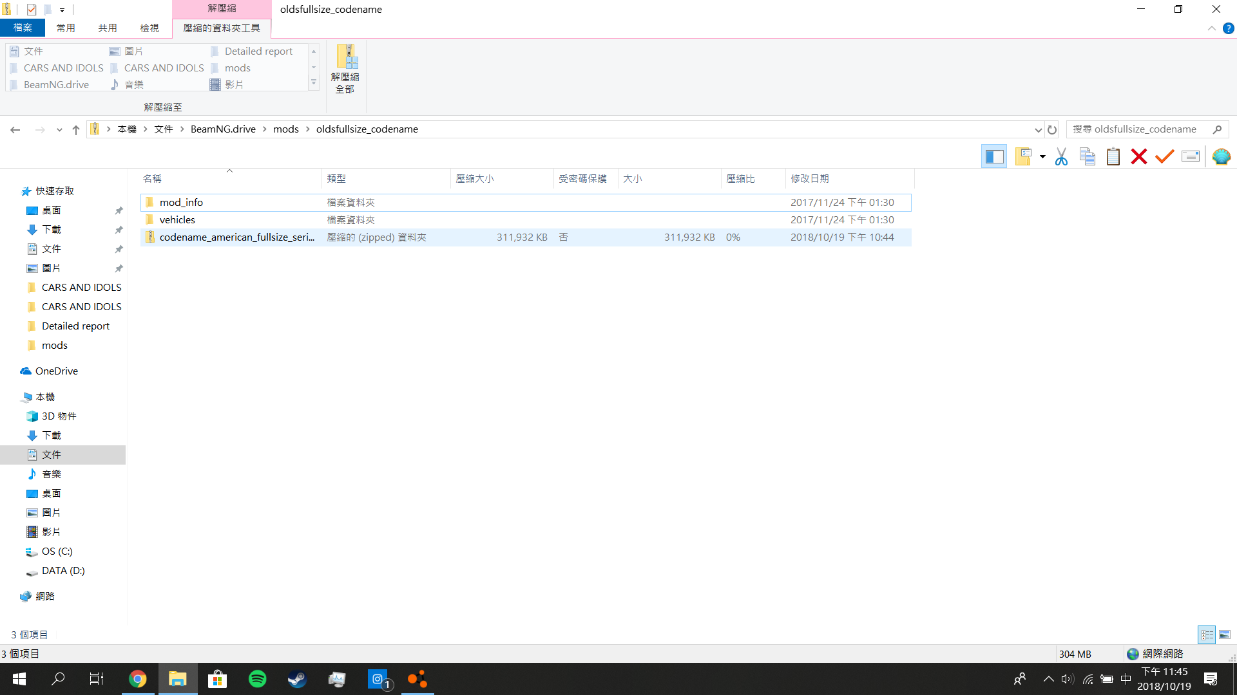This screenshot has height=695, width=1237.
Task: Choose BeamNG.drive as extract destination
Action: 50,84
